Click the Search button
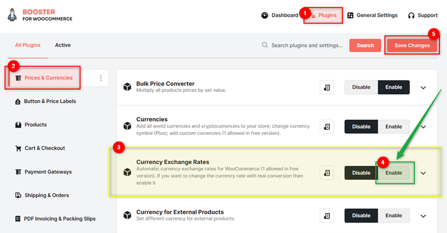The height and width of the screenshot is (233, 447). [365, 45]
